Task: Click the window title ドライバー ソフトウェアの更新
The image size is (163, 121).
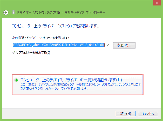Action: click(38, 13)
